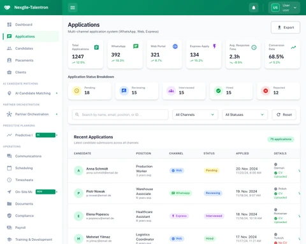306x244 pixels.
Task: Click the On-Site navigation arrow icon
Action: [x=9, y=192]
